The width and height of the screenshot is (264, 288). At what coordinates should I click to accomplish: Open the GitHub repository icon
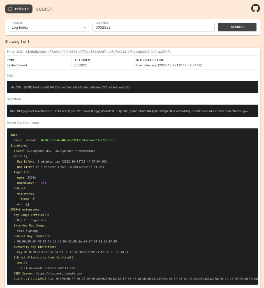(x=255, y=8)
